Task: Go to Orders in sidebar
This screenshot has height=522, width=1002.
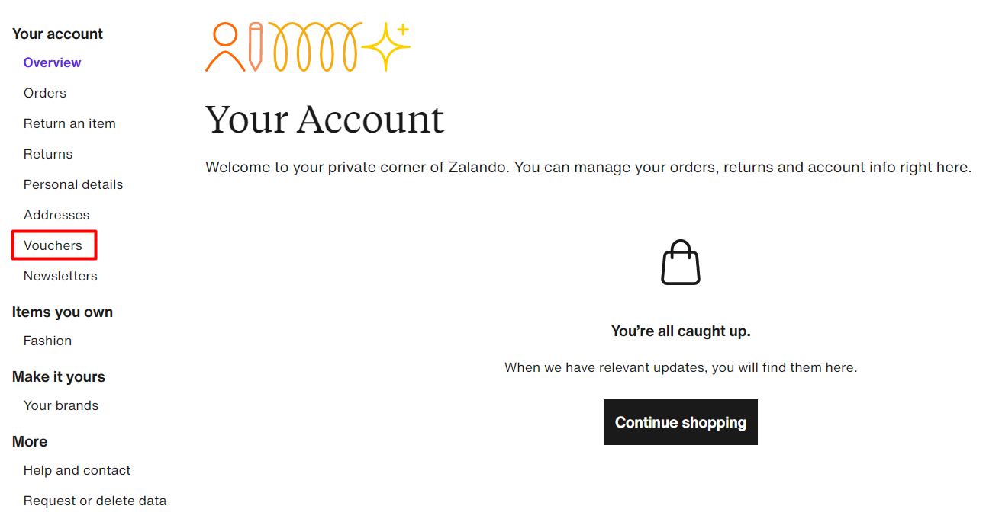Action: click(x=45, y=93)
